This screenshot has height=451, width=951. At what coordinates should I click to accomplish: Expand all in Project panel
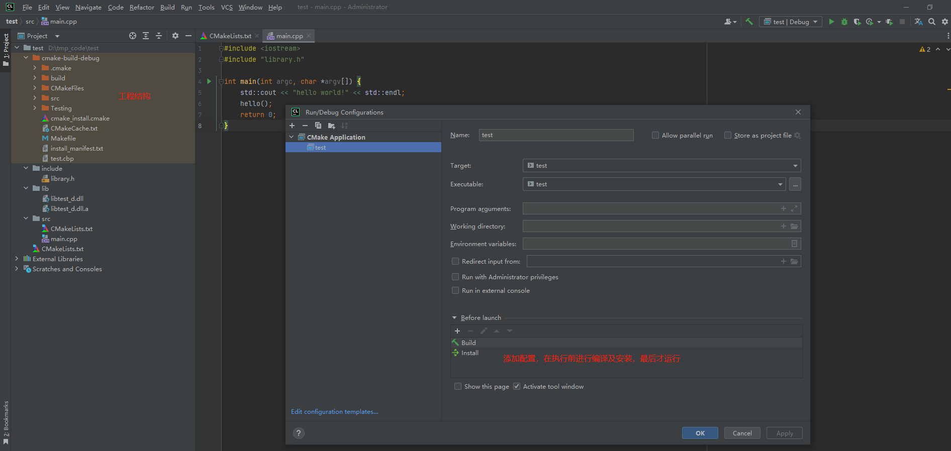tap(146, 36)
